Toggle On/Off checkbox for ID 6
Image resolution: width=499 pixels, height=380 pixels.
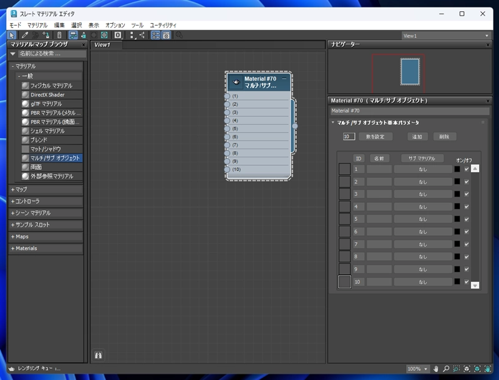[467, 231]
